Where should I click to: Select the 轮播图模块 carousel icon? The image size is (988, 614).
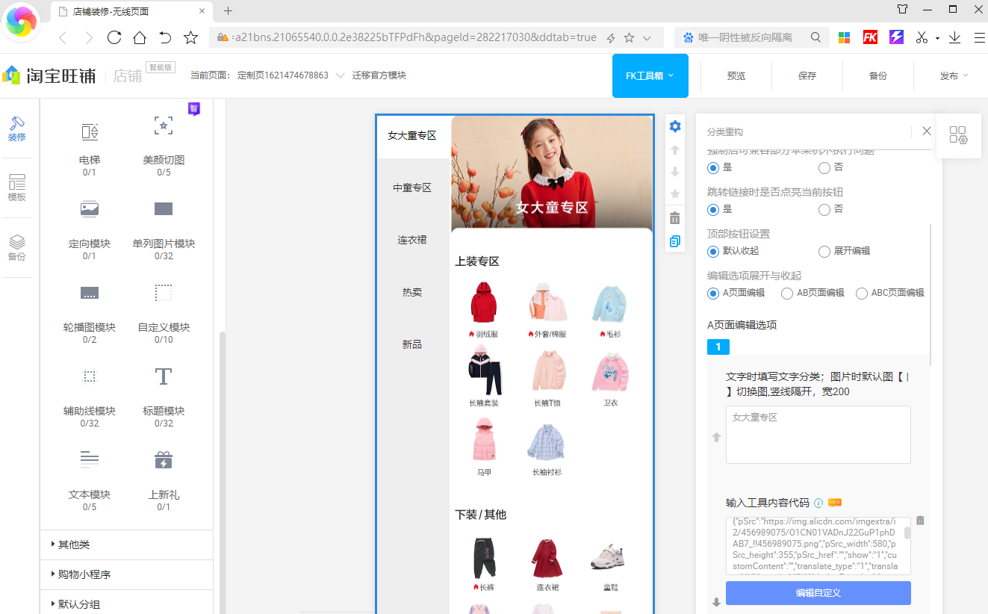point(90,293)
